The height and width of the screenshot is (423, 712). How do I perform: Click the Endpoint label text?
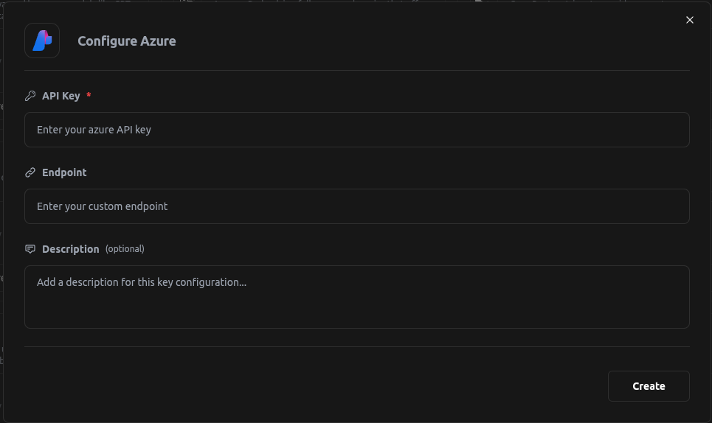coord(64,172)
